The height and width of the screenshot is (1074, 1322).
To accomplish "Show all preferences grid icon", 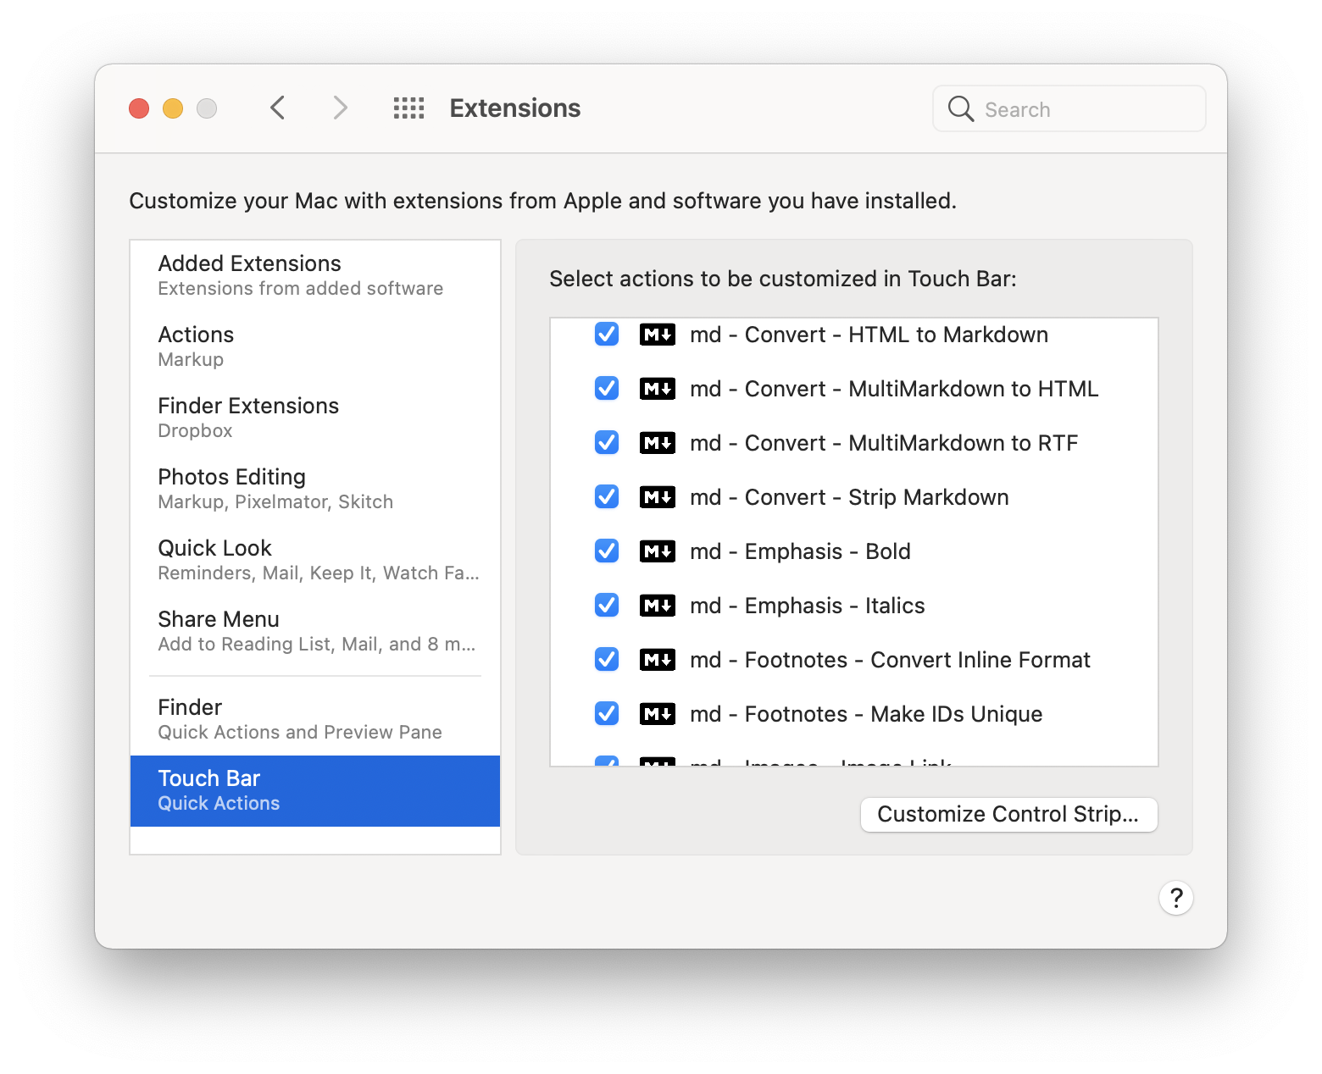I will 408,108.
